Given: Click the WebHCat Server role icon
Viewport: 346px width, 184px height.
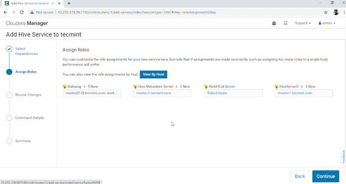Looking at the screenshot, I should click(206, 86).
